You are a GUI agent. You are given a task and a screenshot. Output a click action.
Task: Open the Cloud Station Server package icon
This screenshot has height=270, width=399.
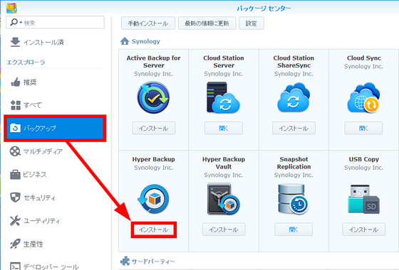click(x=224, y=97)
